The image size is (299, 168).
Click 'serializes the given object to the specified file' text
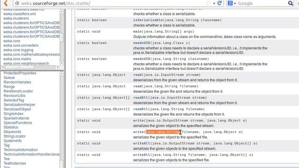(x=171, y=137)
